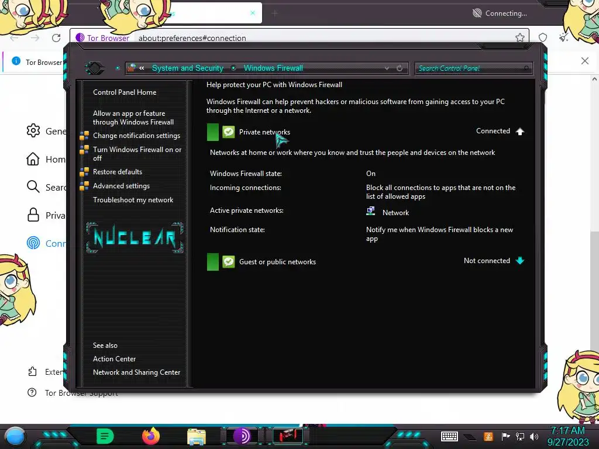This screenshot has height=449, width=599.
Task: Click the New Identity broom icon
Action: pyautogui.click(x=563, y=37)
